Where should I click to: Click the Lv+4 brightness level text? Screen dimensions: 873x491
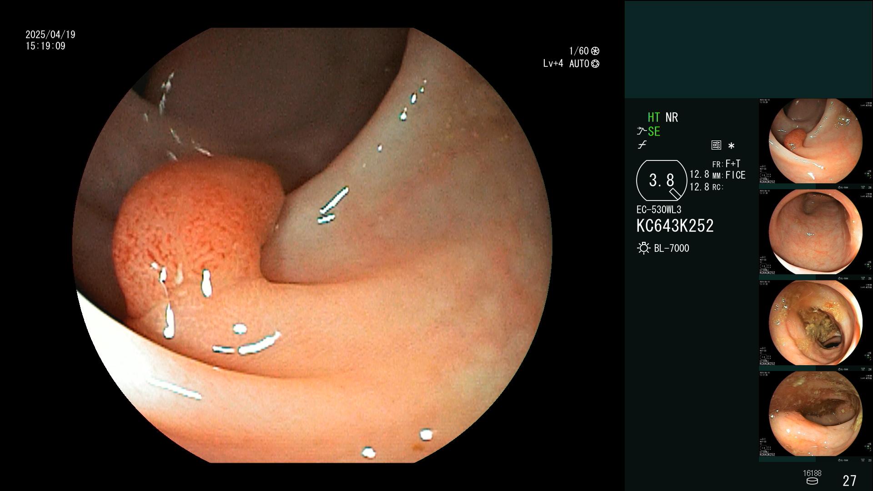pos(553,64)
